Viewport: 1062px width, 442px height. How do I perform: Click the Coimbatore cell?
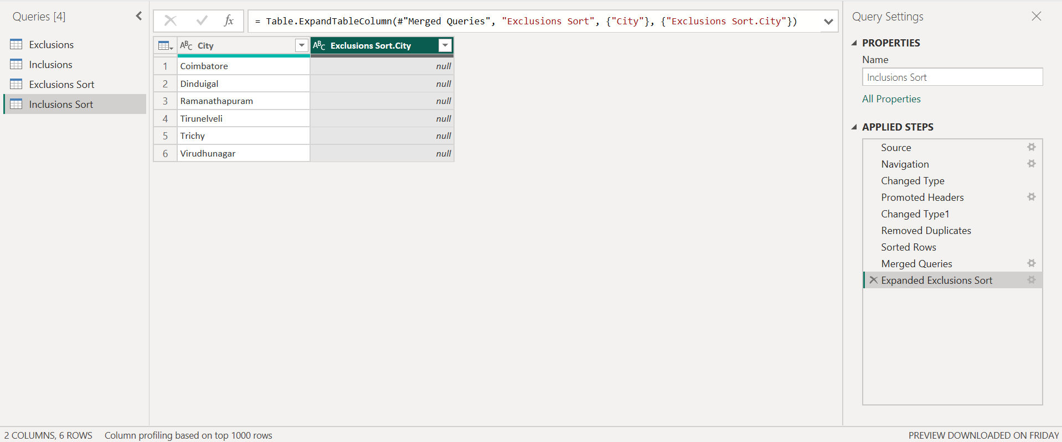pyautogui.click(x=244, y=66)
